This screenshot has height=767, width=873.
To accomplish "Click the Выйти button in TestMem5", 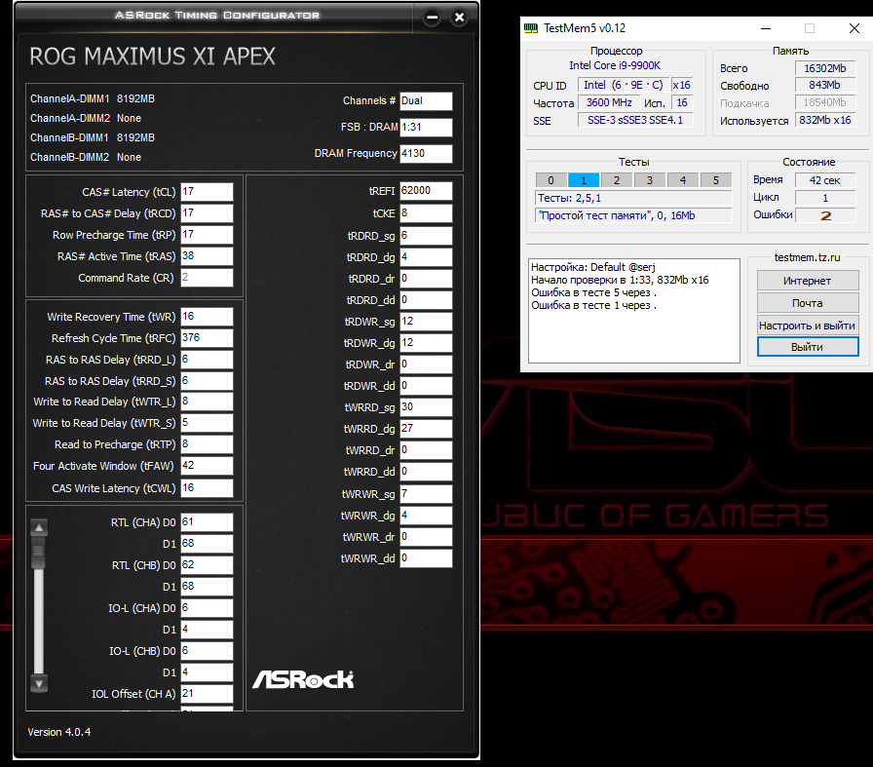I will click(808, 347).
